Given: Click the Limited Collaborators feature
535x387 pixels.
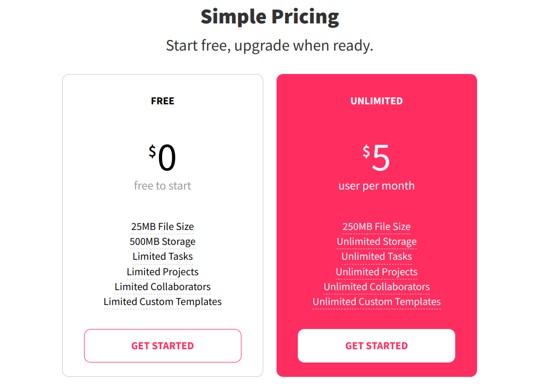Looking at the screenshot, I should click(x=162, y=287).
